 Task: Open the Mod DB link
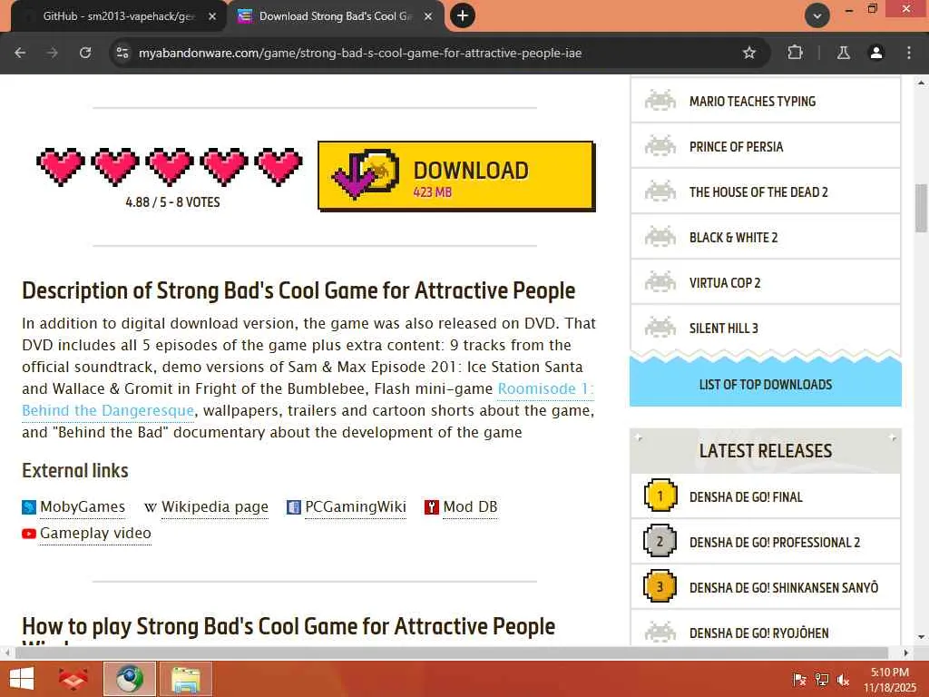[x=471, y=507]
